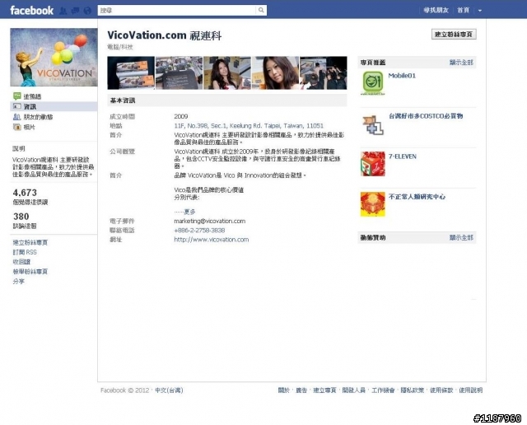This screenshot has width=527, height=425.
Task: Open notifications globe icon
Action: pyautogui.click(x=87, y=11)
